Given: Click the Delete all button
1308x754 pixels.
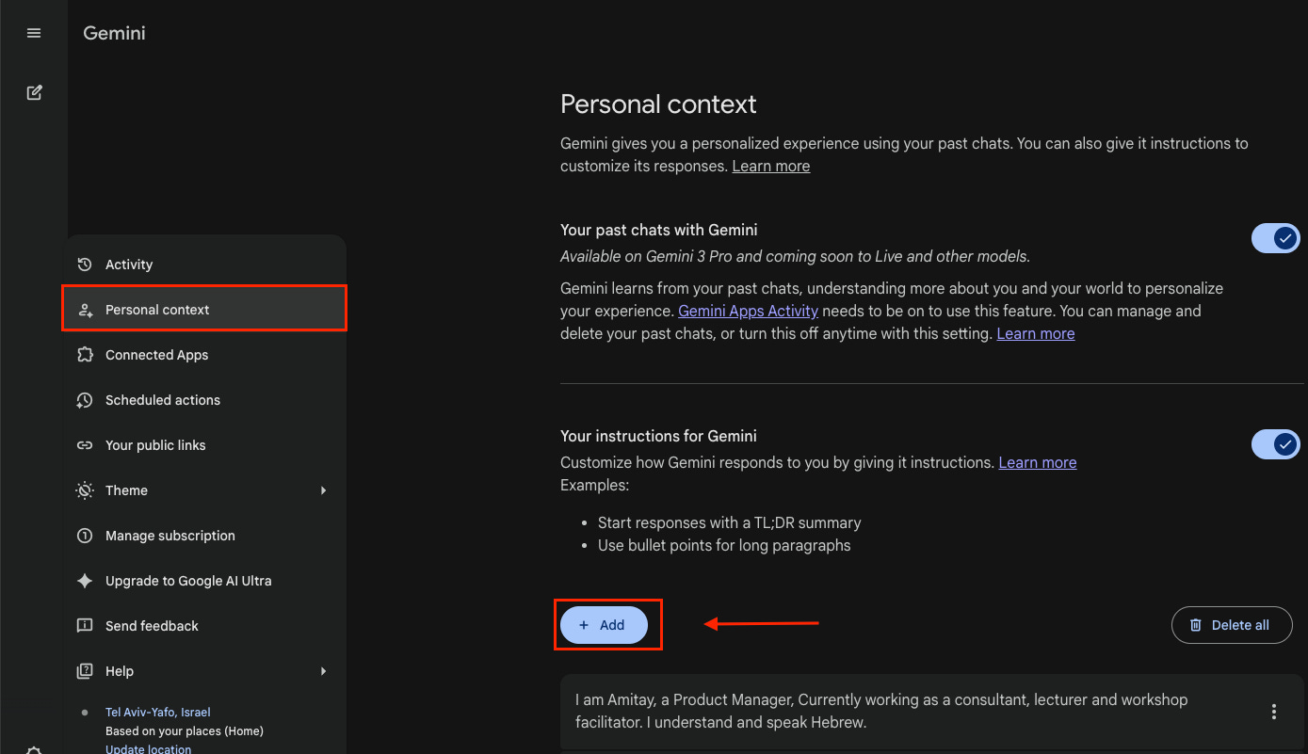Looking at the screenshot, I should (x=1232, y=625).
